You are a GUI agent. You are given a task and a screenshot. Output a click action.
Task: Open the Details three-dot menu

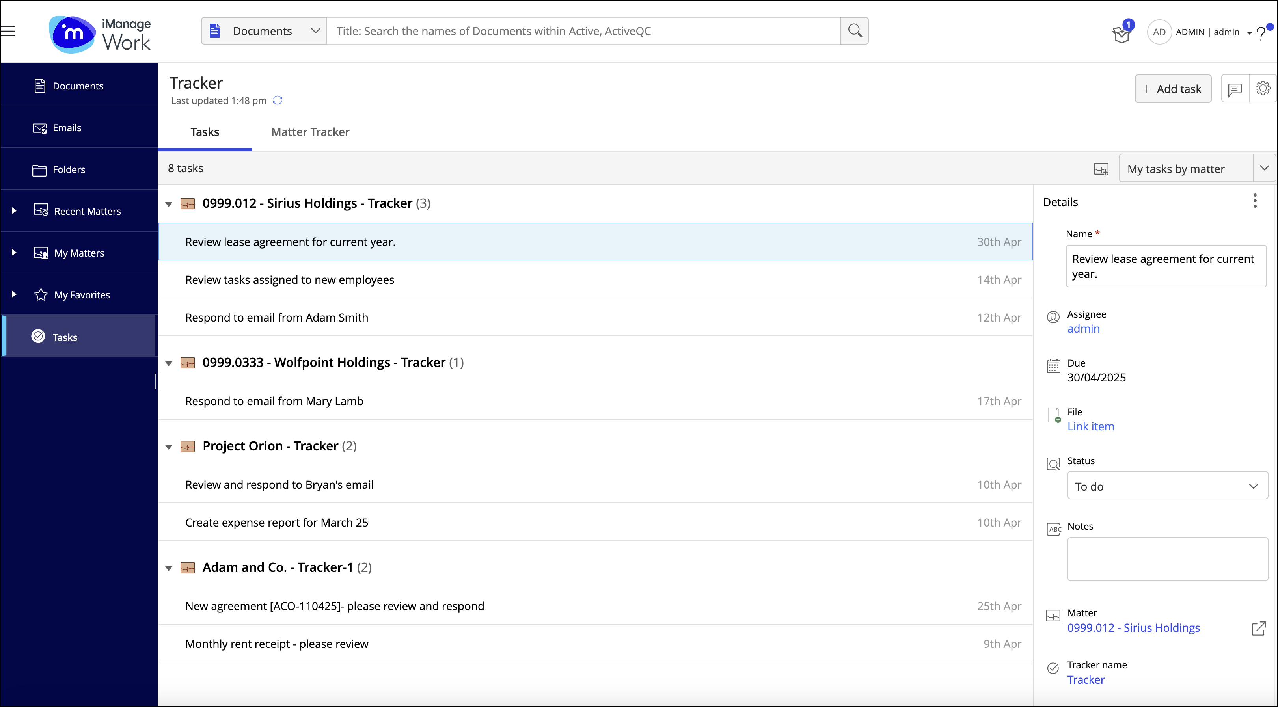[x=1255, y=201]
